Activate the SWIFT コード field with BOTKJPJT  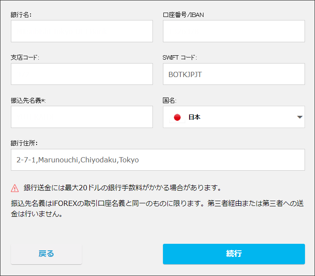pos(234,74)
